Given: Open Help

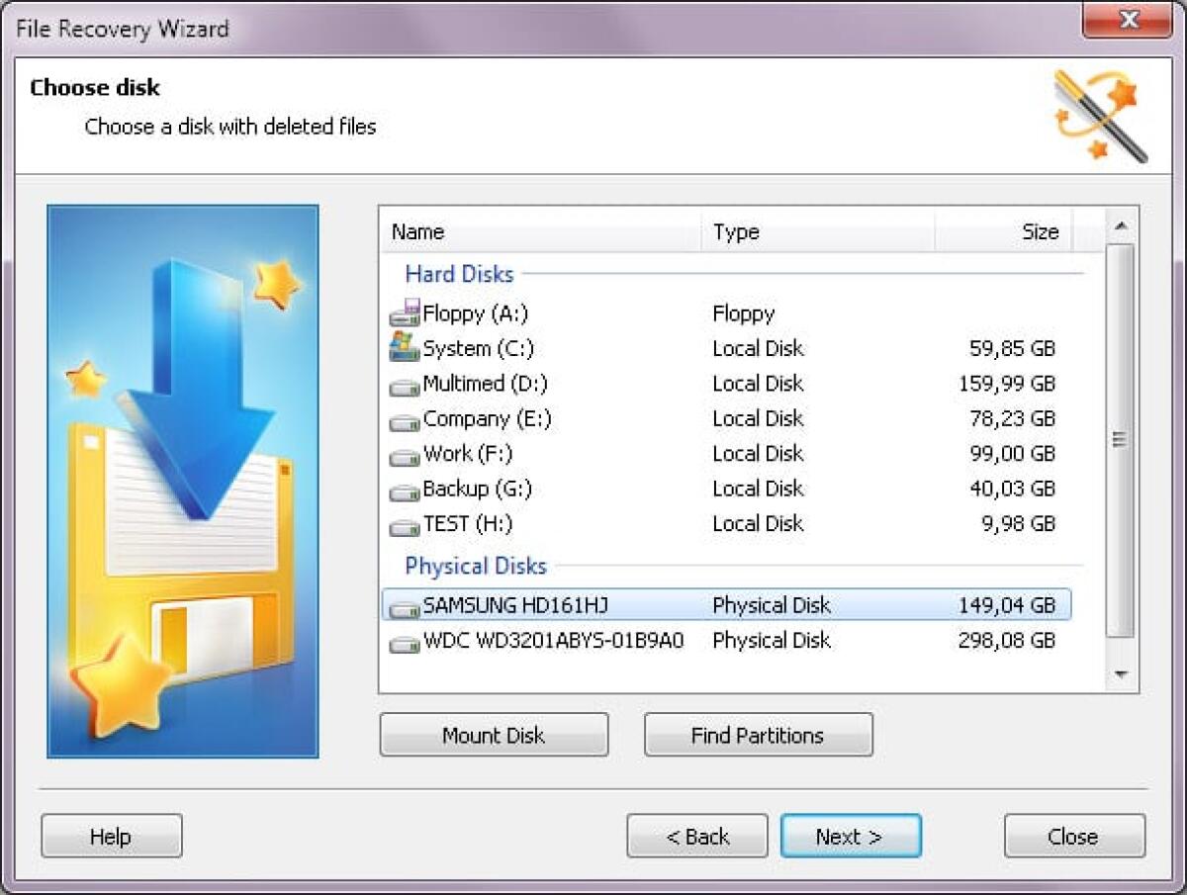Looking at the screenshot, I should [111, 836].
